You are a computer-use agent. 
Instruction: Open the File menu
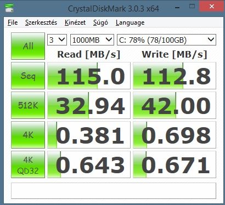click(13, 22)
